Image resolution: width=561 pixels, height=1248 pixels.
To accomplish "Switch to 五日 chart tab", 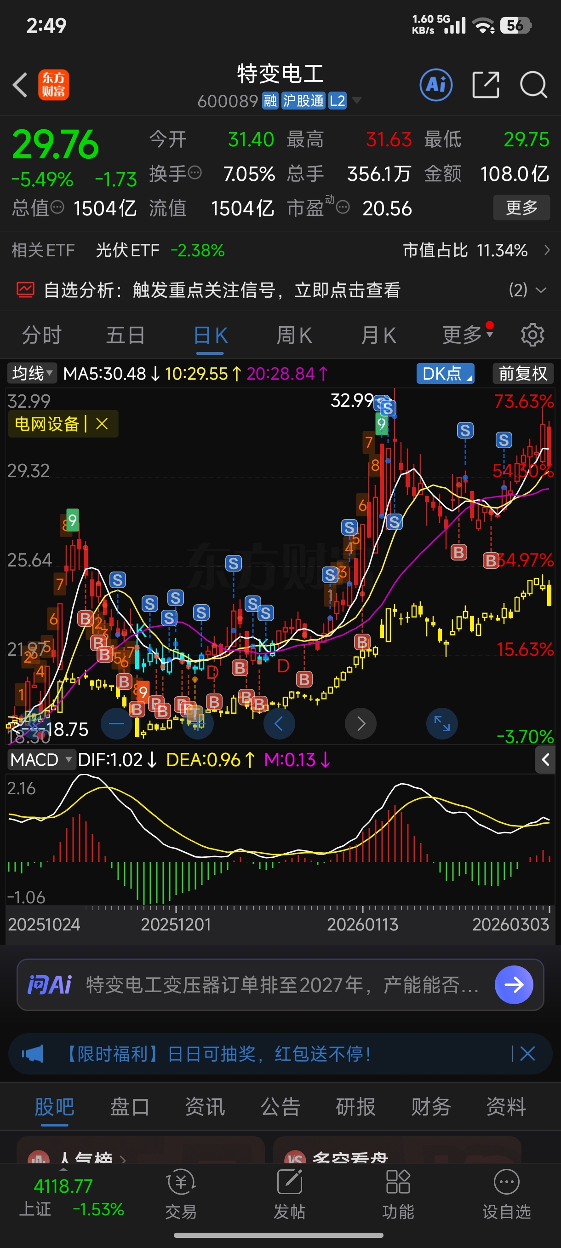I will (126, 335).
